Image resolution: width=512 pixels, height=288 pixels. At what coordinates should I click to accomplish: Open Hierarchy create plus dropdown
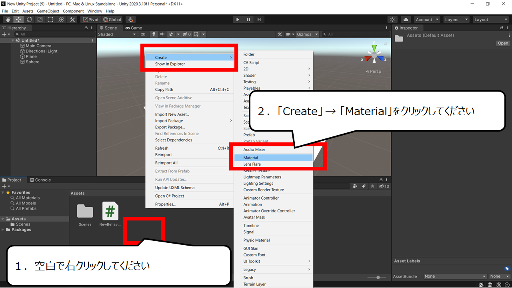6,34
